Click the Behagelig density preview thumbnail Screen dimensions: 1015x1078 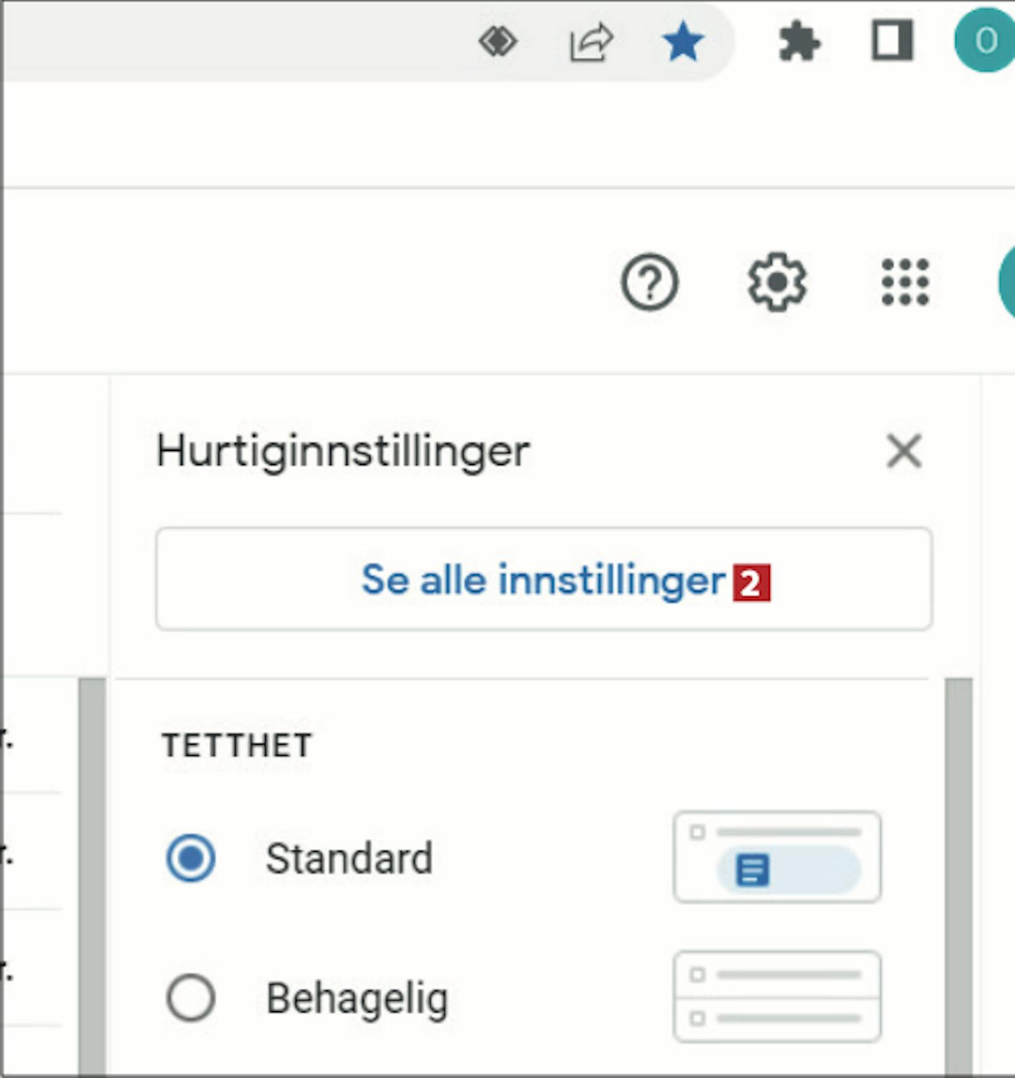(x=777, y=997)
